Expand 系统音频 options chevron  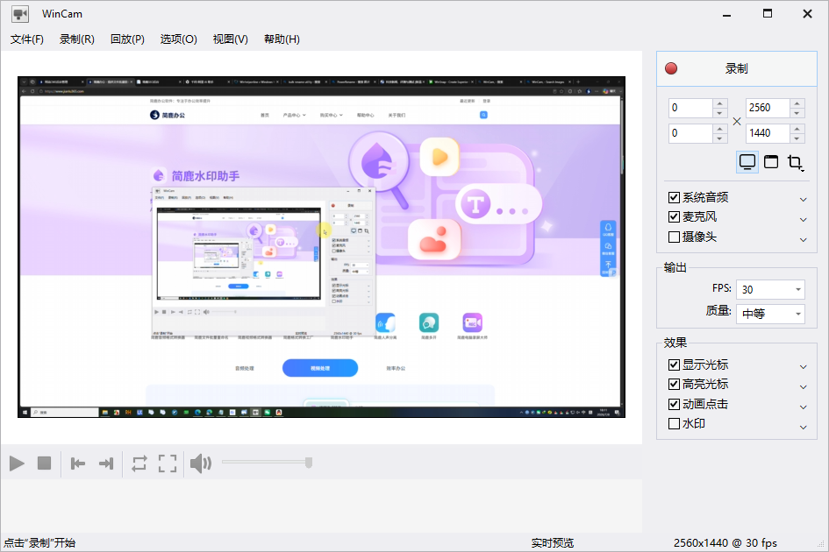(803, 199)
